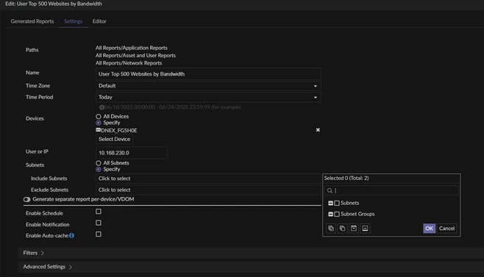Collapse the Subnets tree node
This screenshot has width=484, height=277.
coord(330,203)
